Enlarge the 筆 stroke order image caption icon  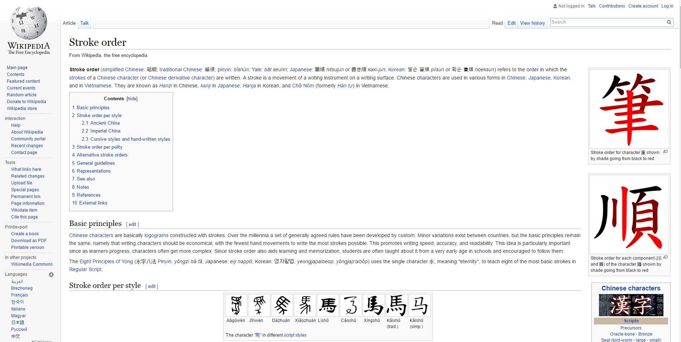tap(665, 152)
